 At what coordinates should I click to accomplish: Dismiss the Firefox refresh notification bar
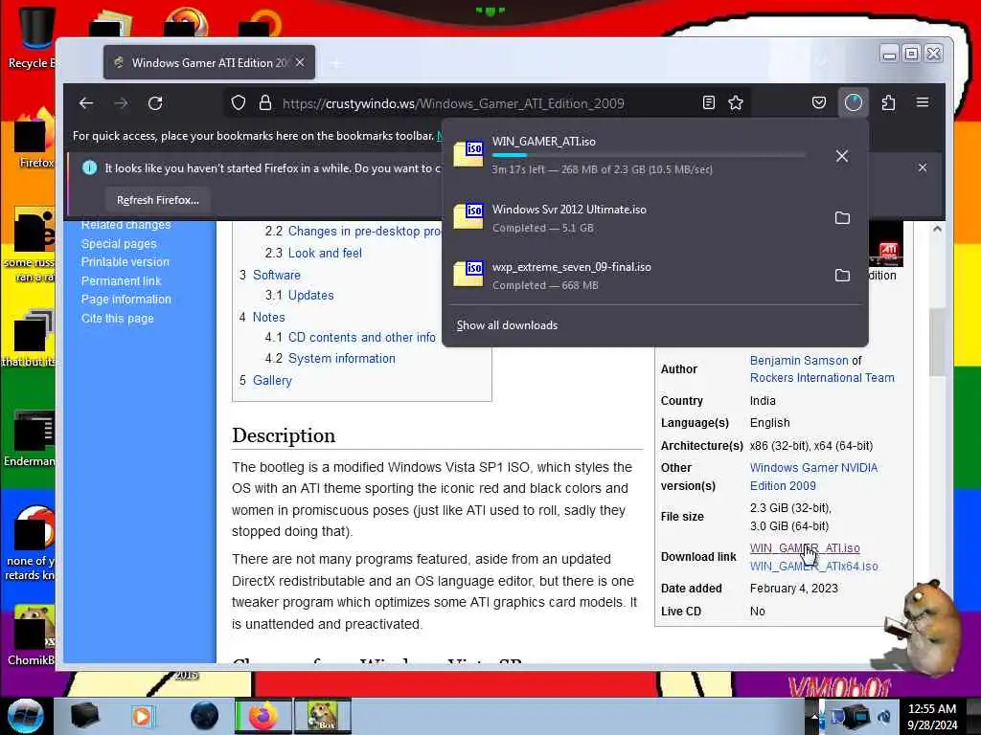tap(923, 168)
